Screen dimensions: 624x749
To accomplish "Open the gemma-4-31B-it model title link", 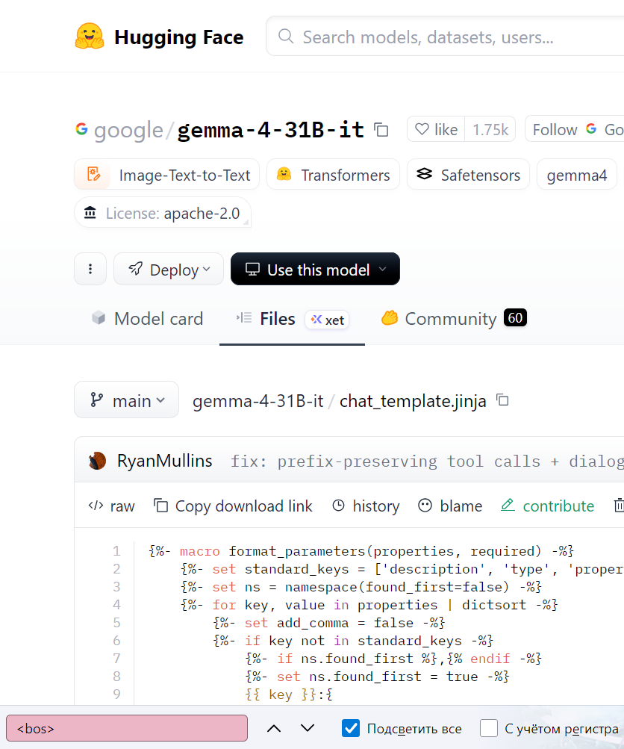I will click(x=270, y=130).
